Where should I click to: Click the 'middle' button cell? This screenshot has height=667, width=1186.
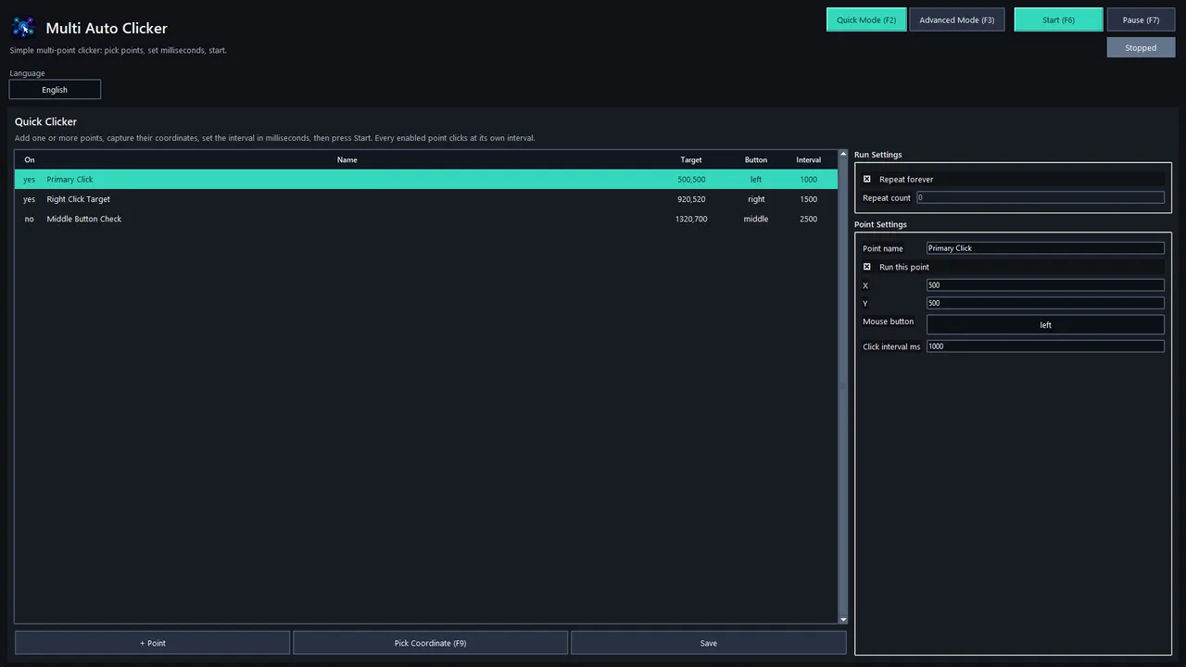(x=756, y=220)
